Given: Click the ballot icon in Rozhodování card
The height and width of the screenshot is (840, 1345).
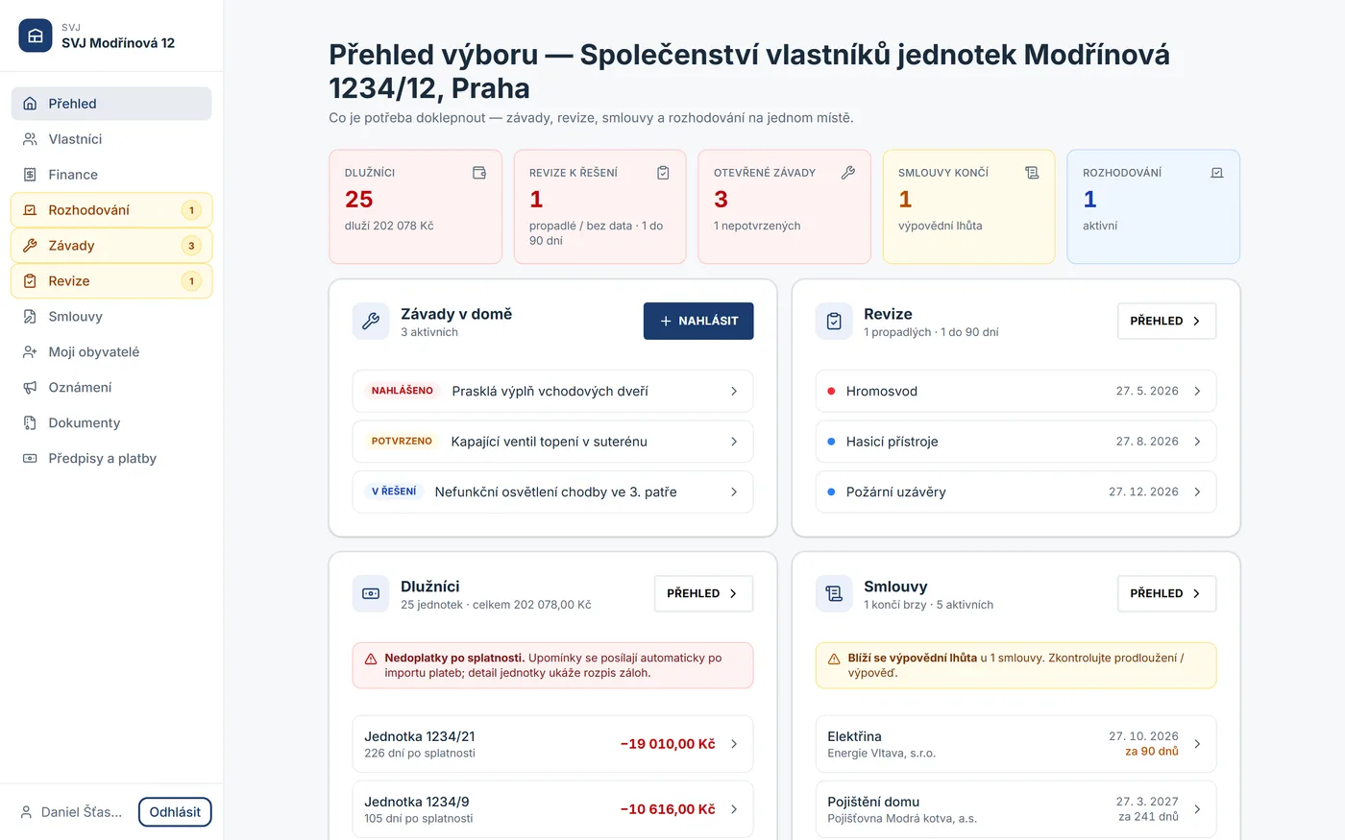Looking at the screenshot, I should [1217, 173].
